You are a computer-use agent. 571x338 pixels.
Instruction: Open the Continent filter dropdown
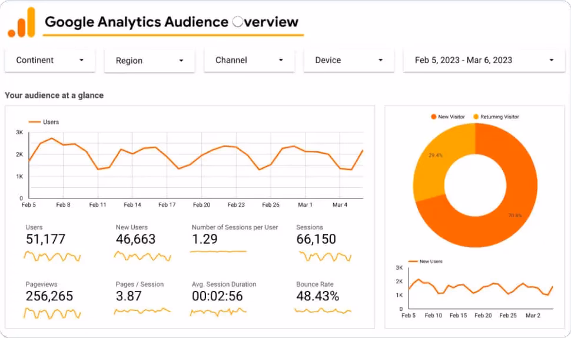(x=49, y=60)
